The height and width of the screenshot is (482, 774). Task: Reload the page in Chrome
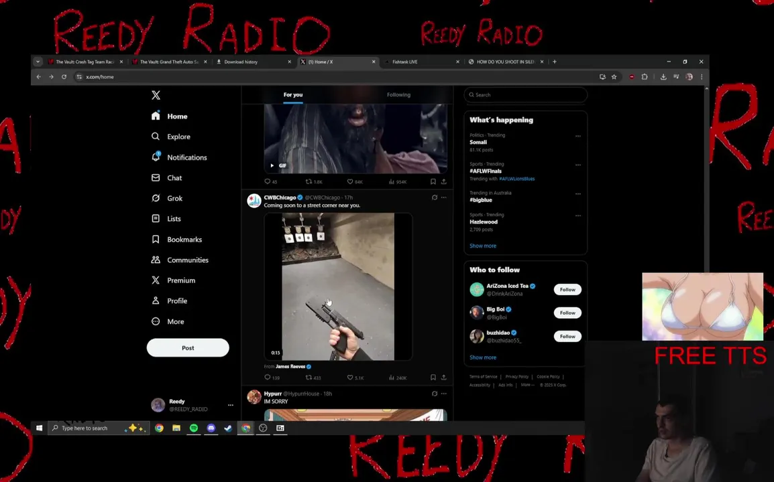(64, 77)
